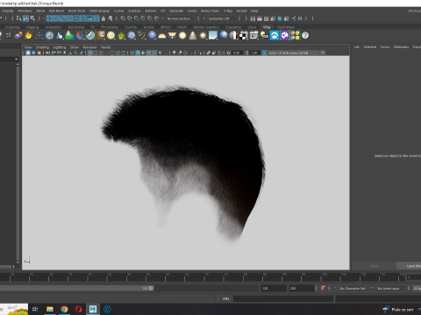
Task: Open the No Character Set dropdown
Action: pyautogui.click(x=353, y=288)
